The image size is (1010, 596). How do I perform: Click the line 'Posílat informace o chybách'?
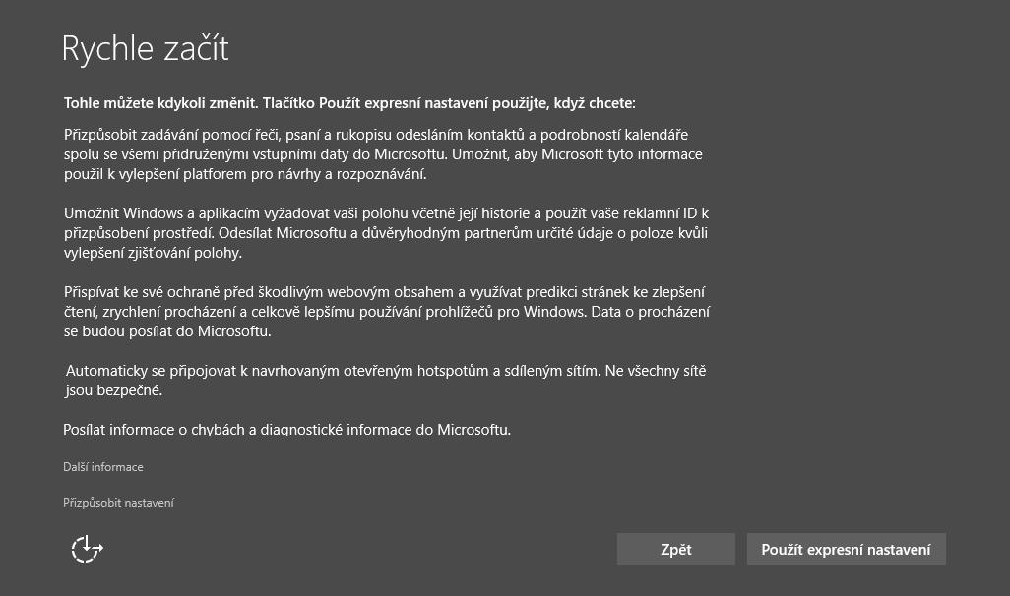(x=286, y=430)
